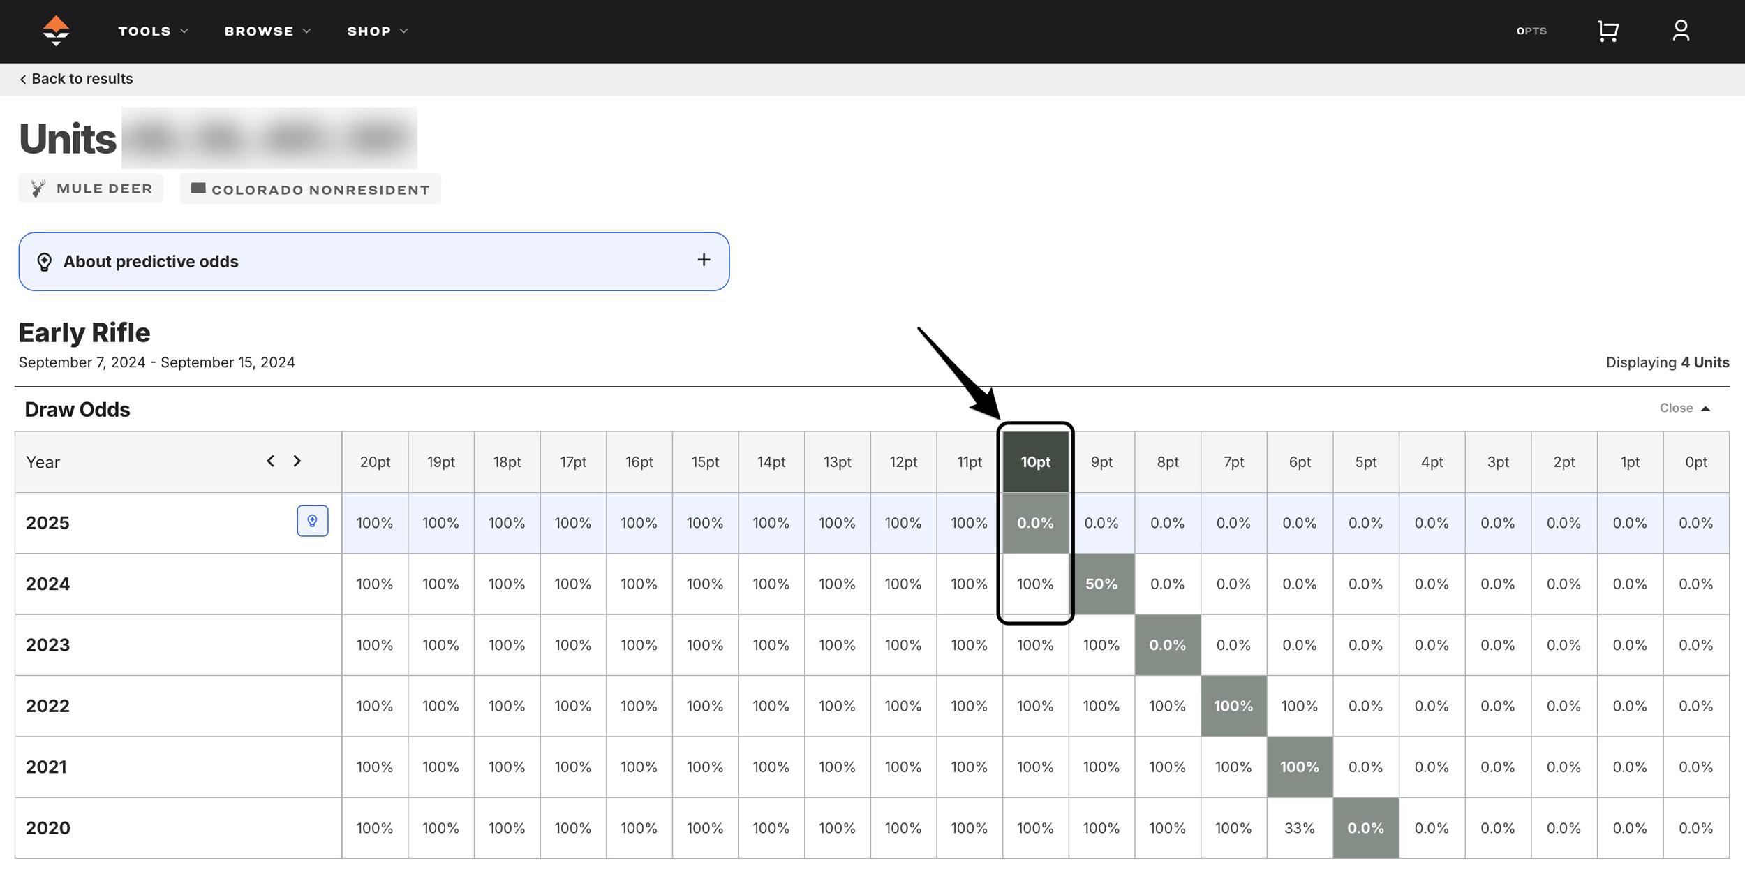Click the right arrow to shift years
This screenshot has height=872, width=1745.
click(x=297, y=461)
